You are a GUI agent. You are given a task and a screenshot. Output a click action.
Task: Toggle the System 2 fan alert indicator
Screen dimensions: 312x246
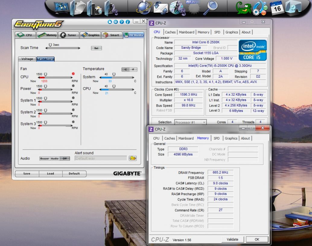point(73,110)
